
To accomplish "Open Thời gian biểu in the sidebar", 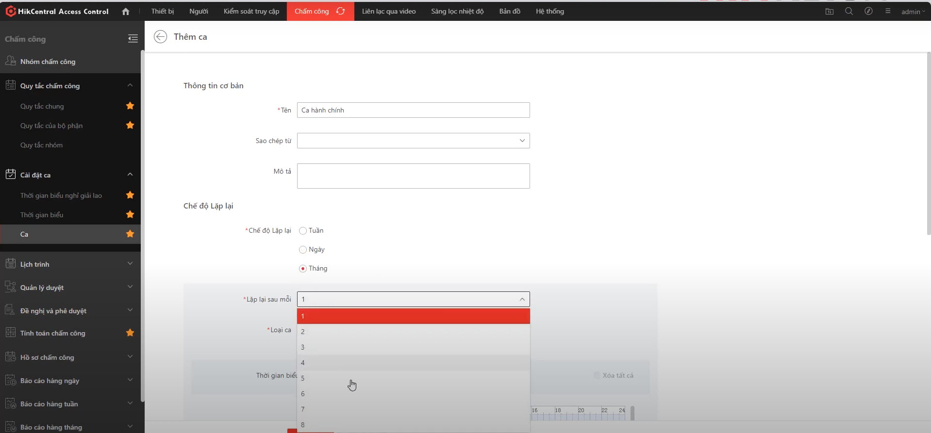I will coord(42,215).
